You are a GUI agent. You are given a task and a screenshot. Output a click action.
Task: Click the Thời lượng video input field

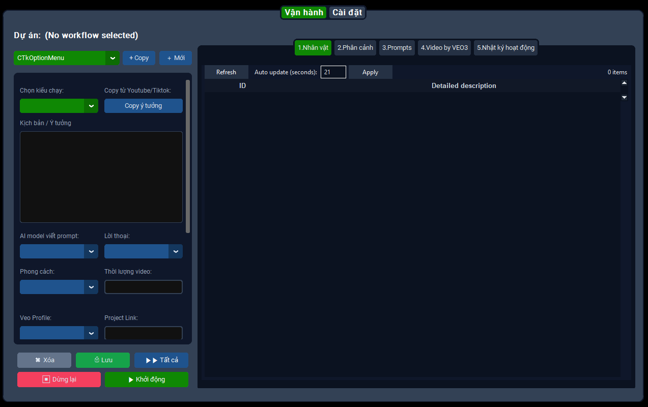(144, 287)
